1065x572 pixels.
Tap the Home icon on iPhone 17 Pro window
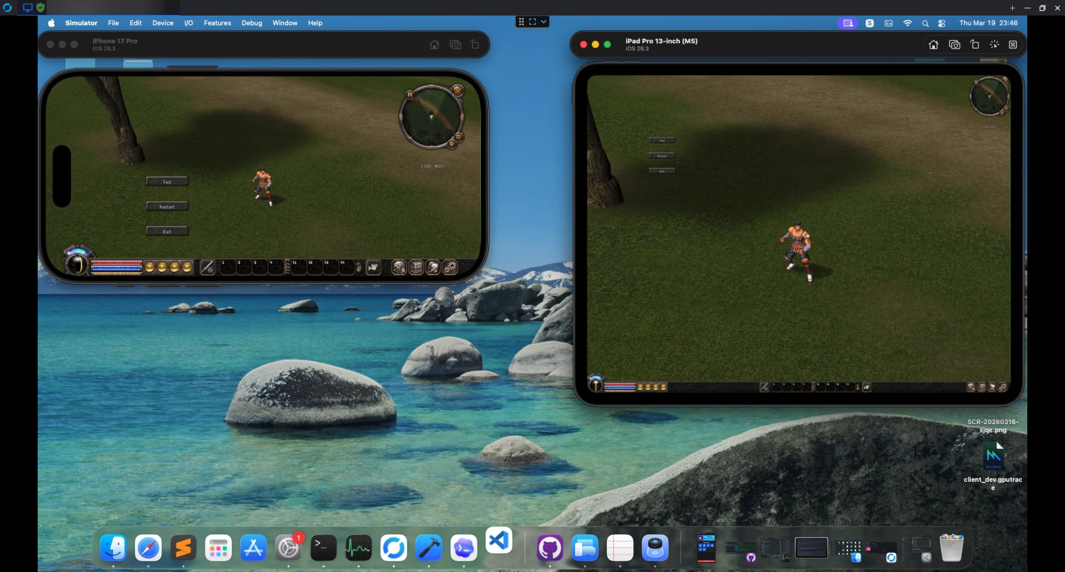pos(434,45)
